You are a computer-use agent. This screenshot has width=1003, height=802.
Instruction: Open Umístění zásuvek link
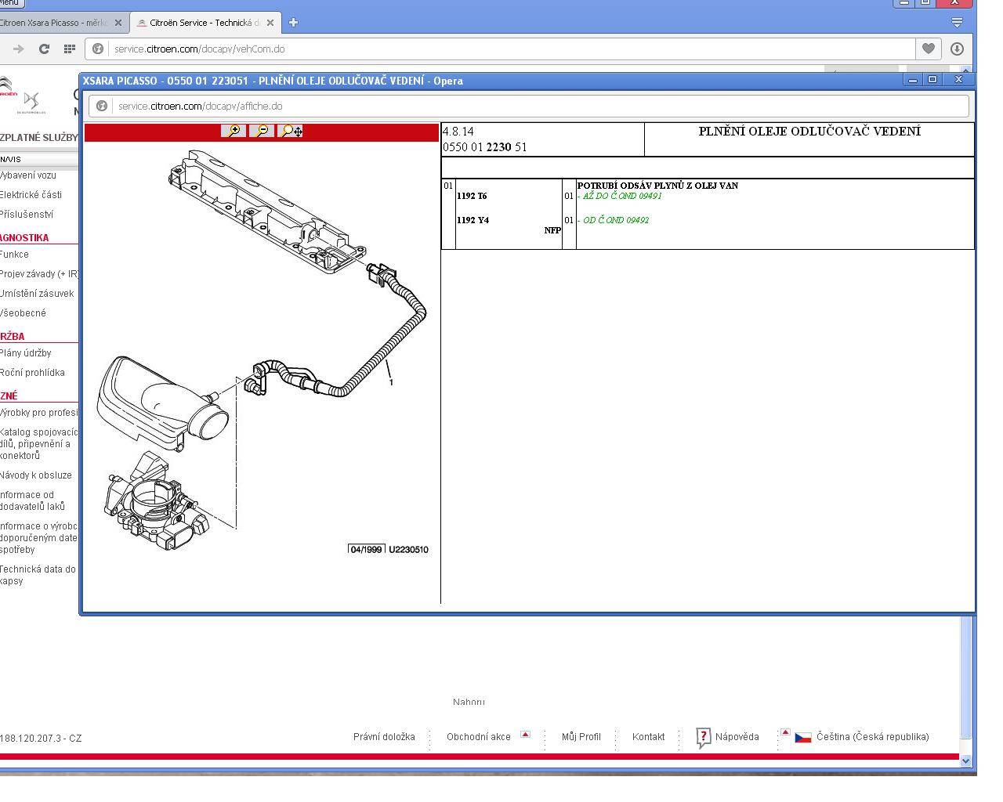coord(37,294)
